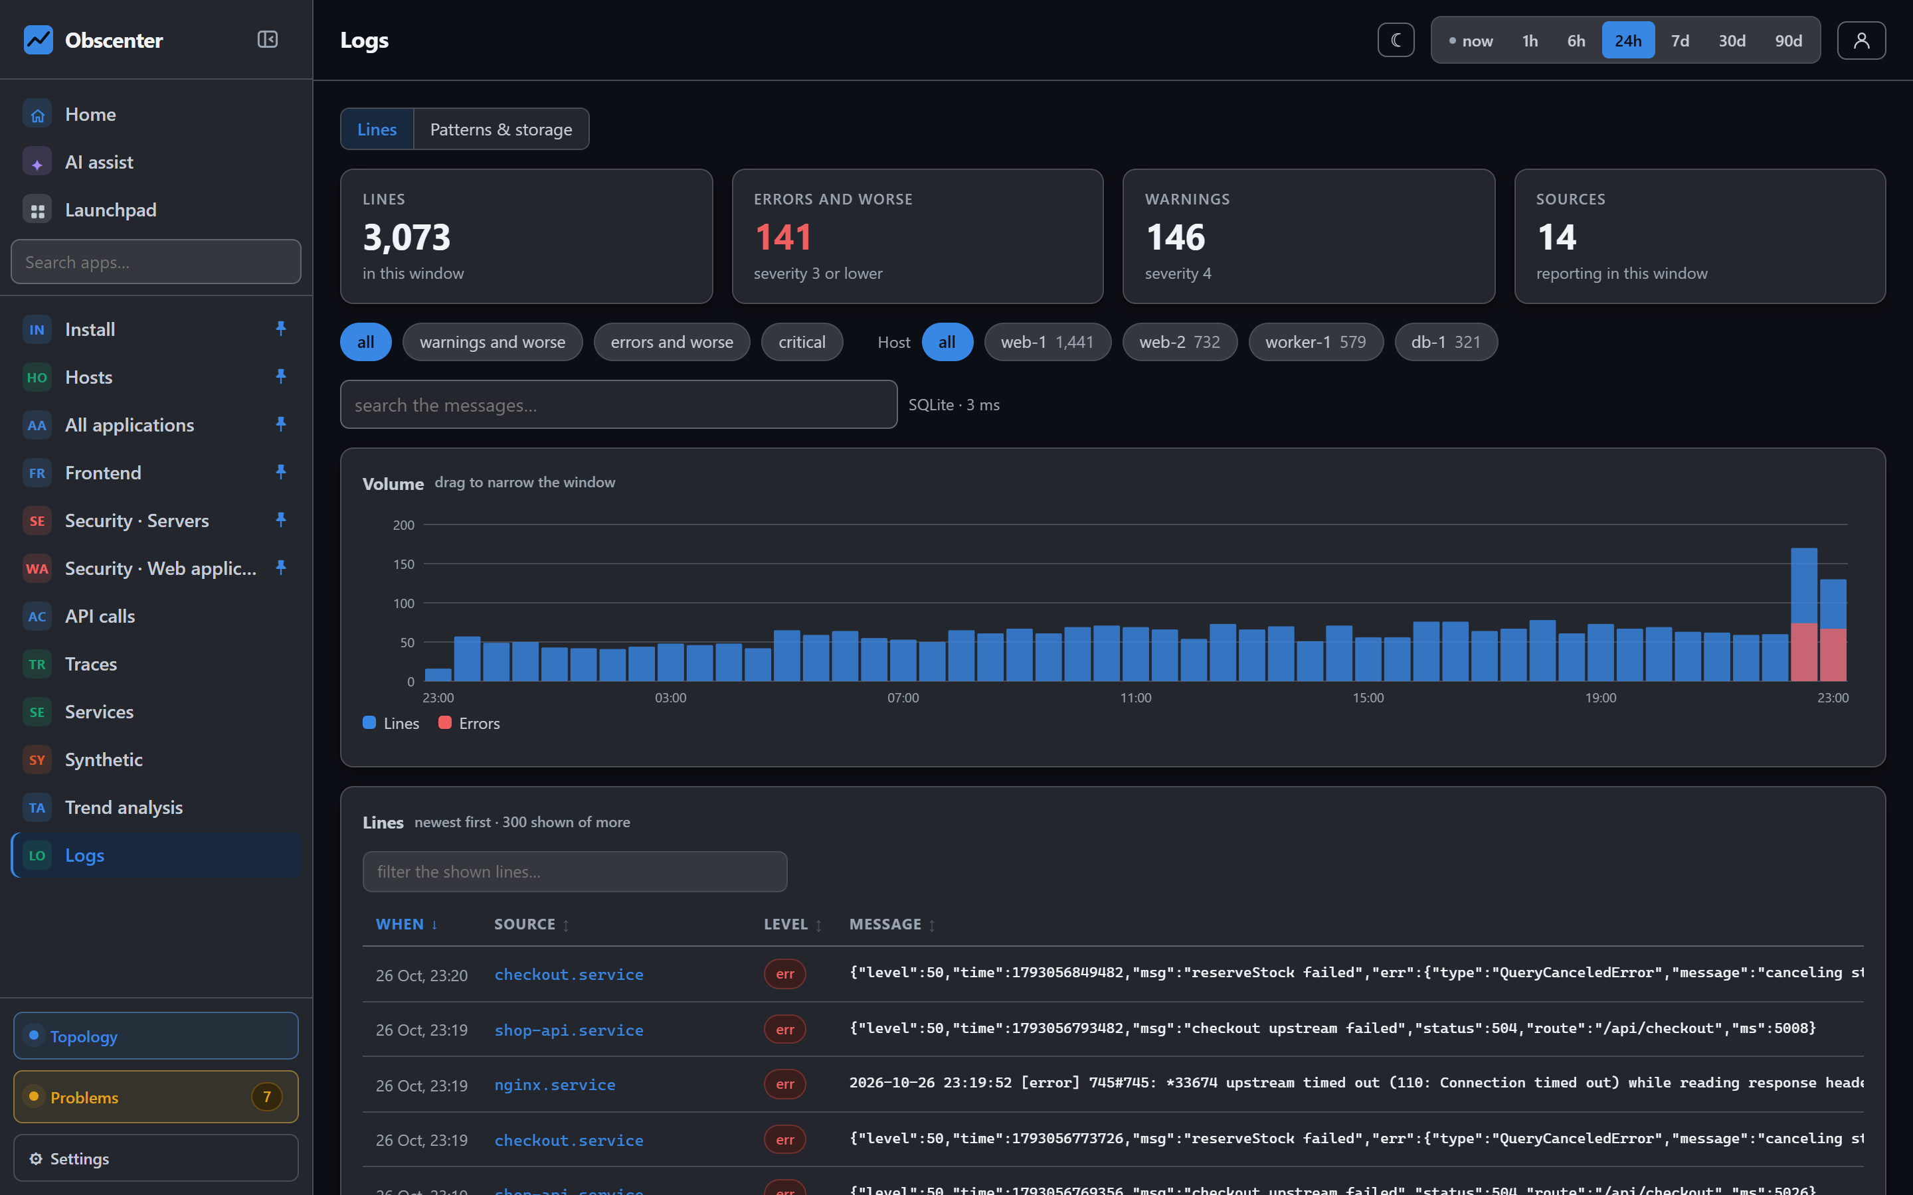Unpin the Hosts app

click(x=280, y=376)
